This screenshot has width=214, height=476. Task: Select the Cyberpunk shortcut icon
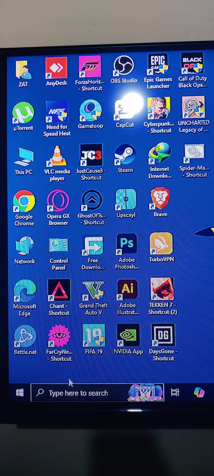pyautogui.click(x=159, y=108)
